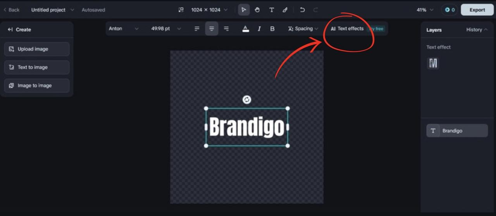Redo the last action
The width and height of the screenshot is (496, 216).
315,10
